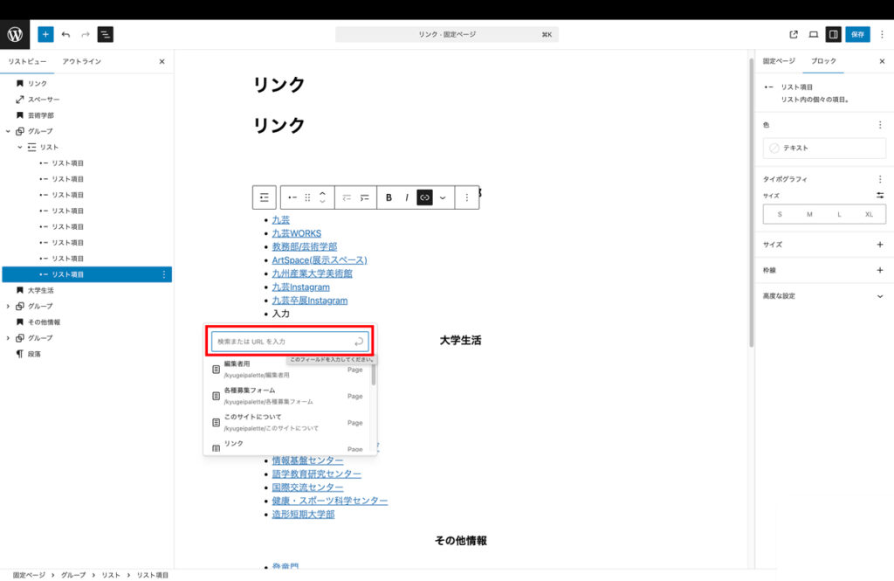
Task: Open the テキスト color swatch
Action: 824,149
